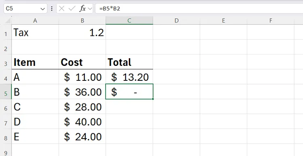Viewport: 303px width, 156px height.
Task: Select empty cell C1 next to 1.2
Action: (129, 32)
